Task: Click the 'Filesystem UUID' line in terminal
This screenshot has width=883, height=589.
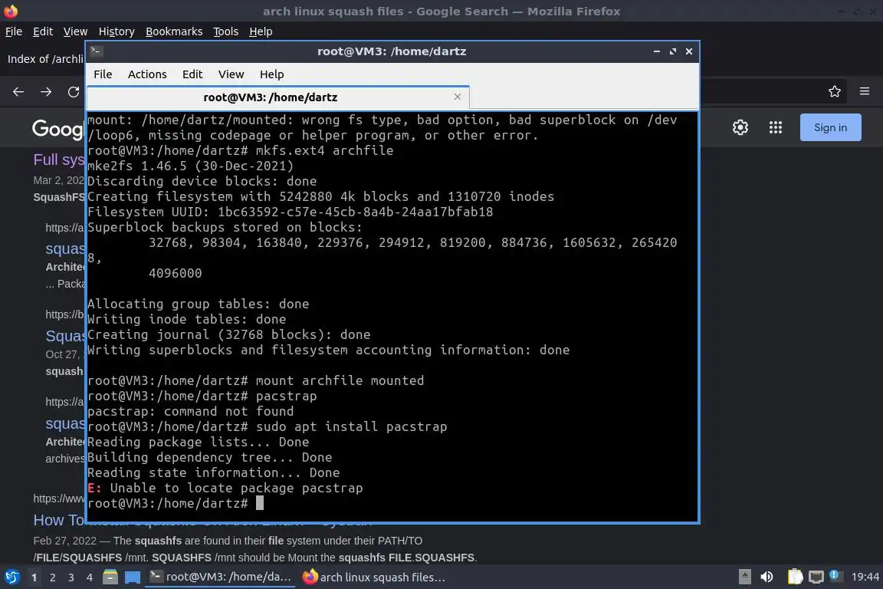Action: pyautogui.click(x=290, y=212)
